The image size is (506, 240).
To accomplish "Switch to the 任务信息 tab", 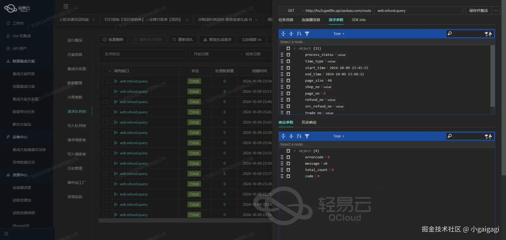I will (286, 20).
